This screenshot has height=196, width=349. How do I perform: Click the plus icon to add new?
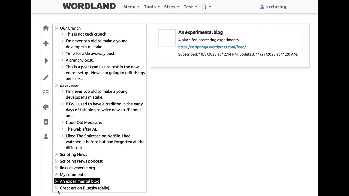pos(46,43)
